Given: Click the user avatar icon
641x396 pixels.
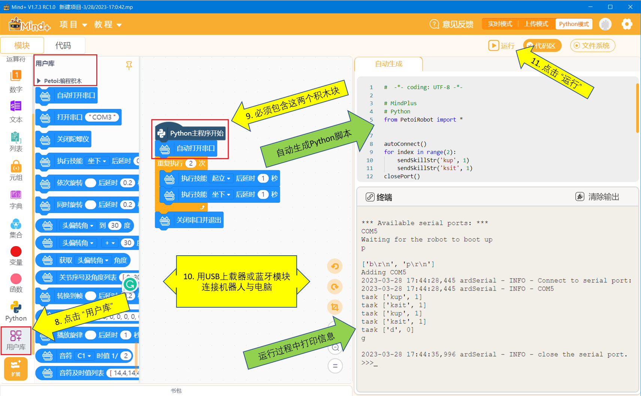Looking at the screenshot, I should pyautogui.click(x=605, y=24).
